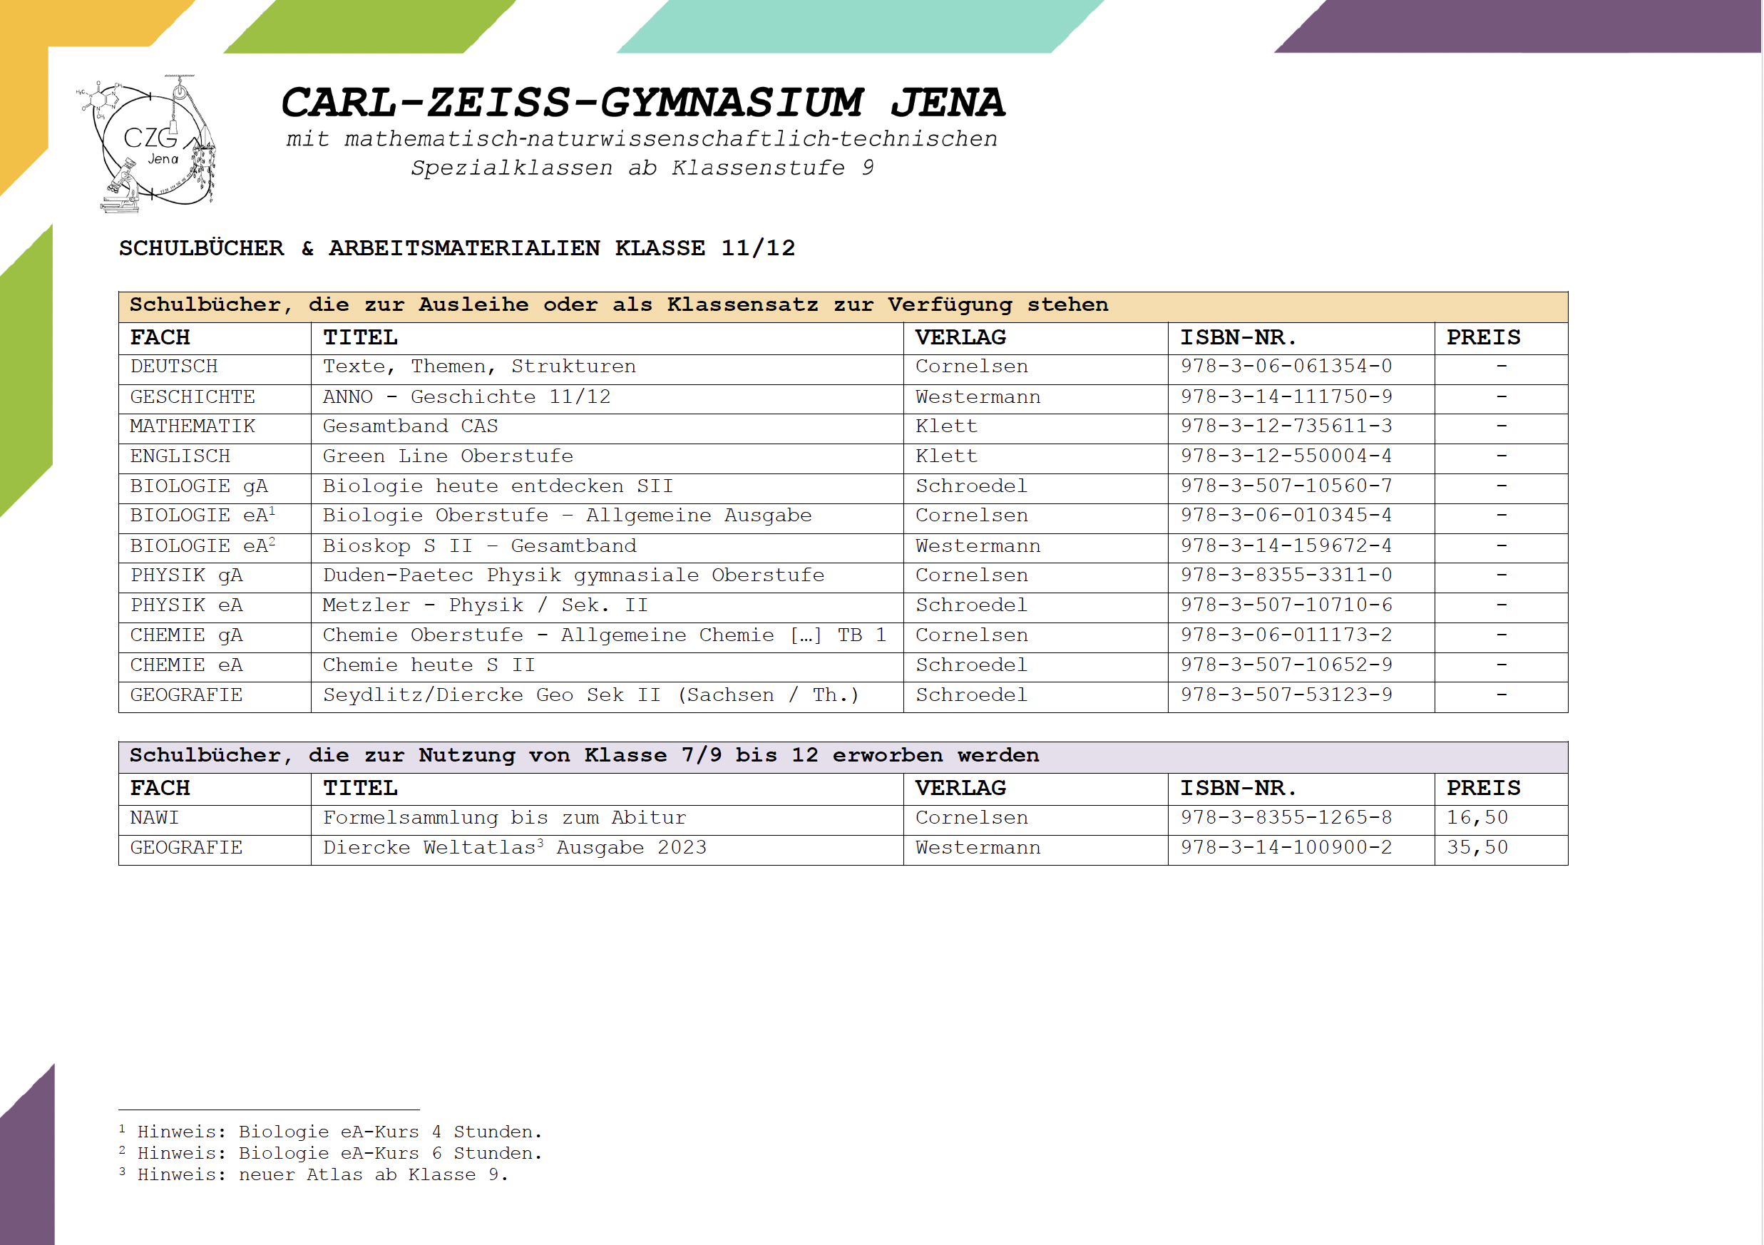This screenshot has height=1245, width=1764.
Task: Click ISBN '978-3-06-061354-0'
Action: click(1286, 367)
